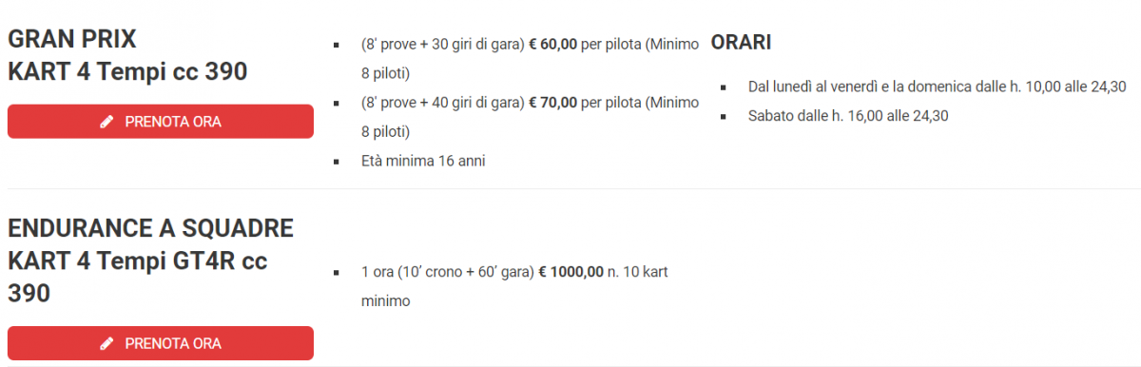Click bullet beside 1 ora endurance option
Screen dimensions: 1141x367
pyautogui.click(x=336, y=273)
